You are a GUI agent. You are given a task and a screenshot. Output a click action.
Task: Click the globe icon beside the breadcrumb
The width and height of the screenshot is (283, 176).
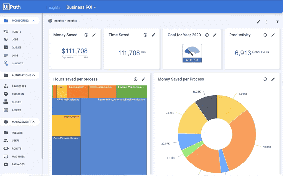(x=50, y=21)
